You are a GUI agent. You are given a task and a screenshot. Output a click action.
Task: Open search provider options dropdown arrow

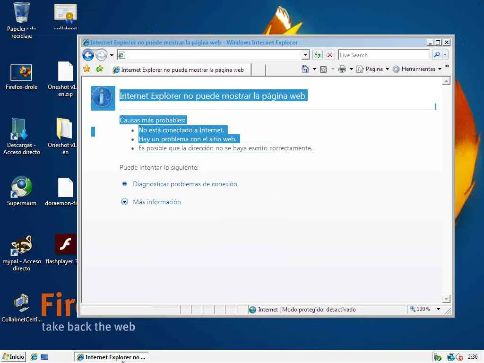(x=445, y=55)
